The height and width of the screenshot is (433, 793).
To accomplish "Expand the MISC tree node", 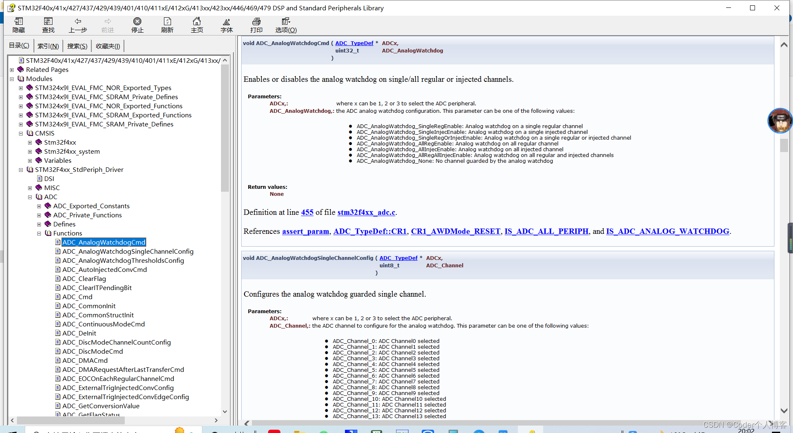I will 30,188.
